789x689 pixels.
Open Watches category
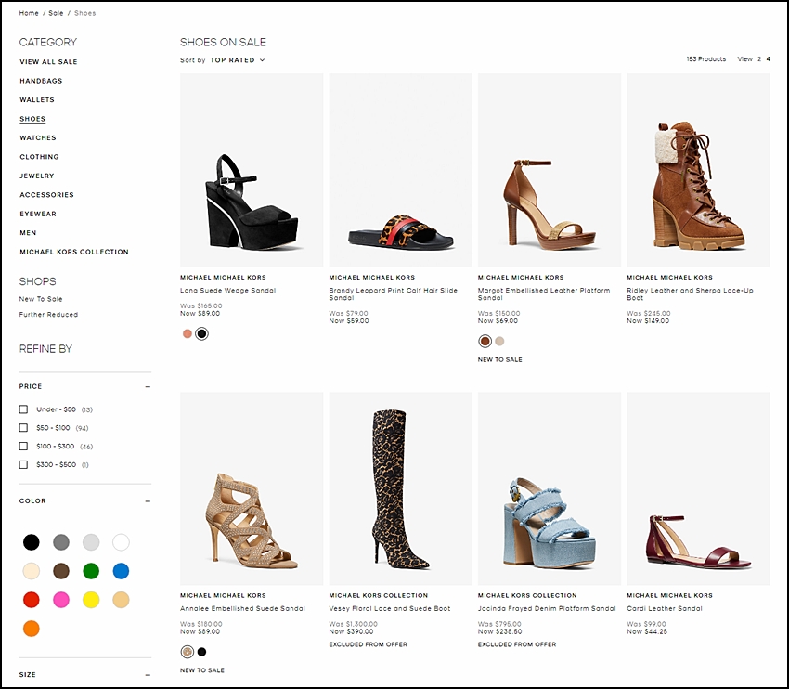(x=38, y=138)
